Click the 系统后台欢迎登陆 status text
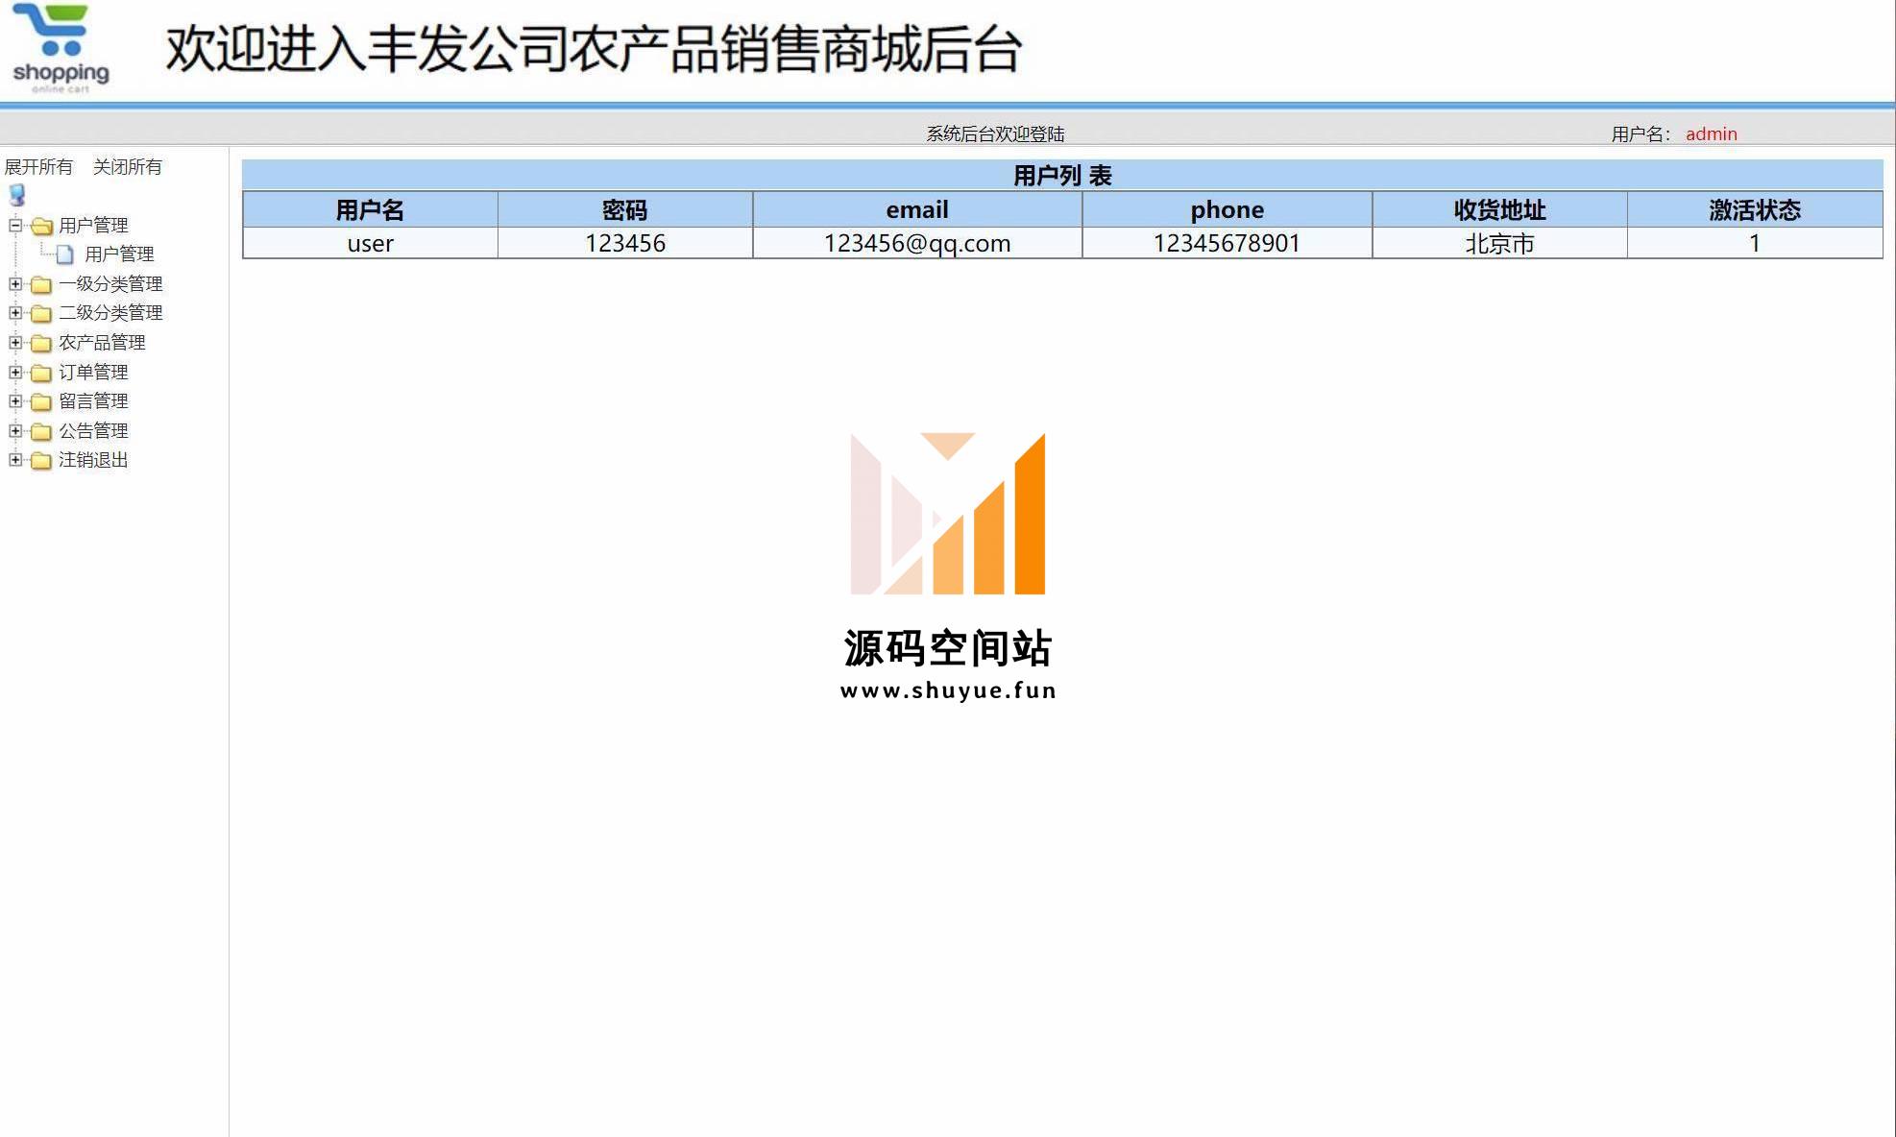1896x1137 pixels. (x=995, y=134)
